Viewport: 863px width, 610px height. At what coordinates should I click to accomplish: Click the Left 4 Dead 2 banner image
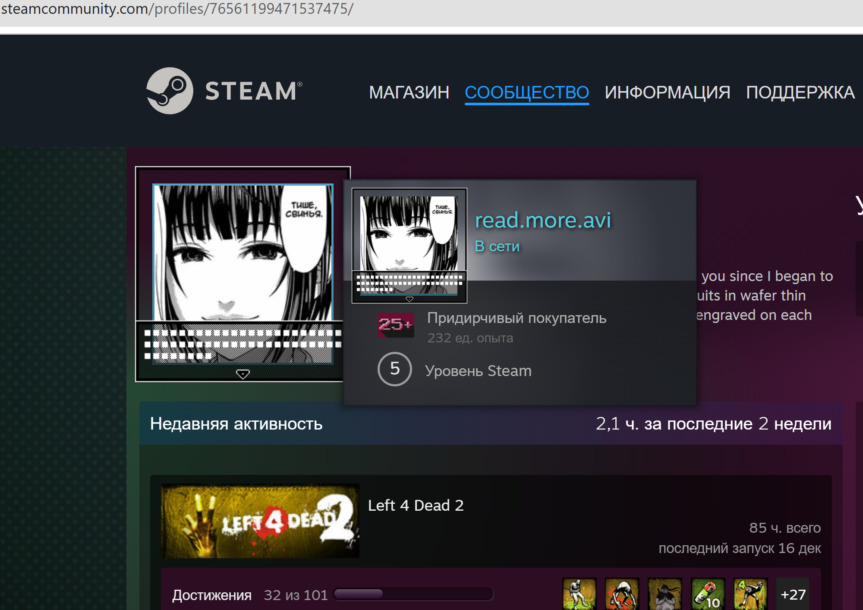coord(260,521)
